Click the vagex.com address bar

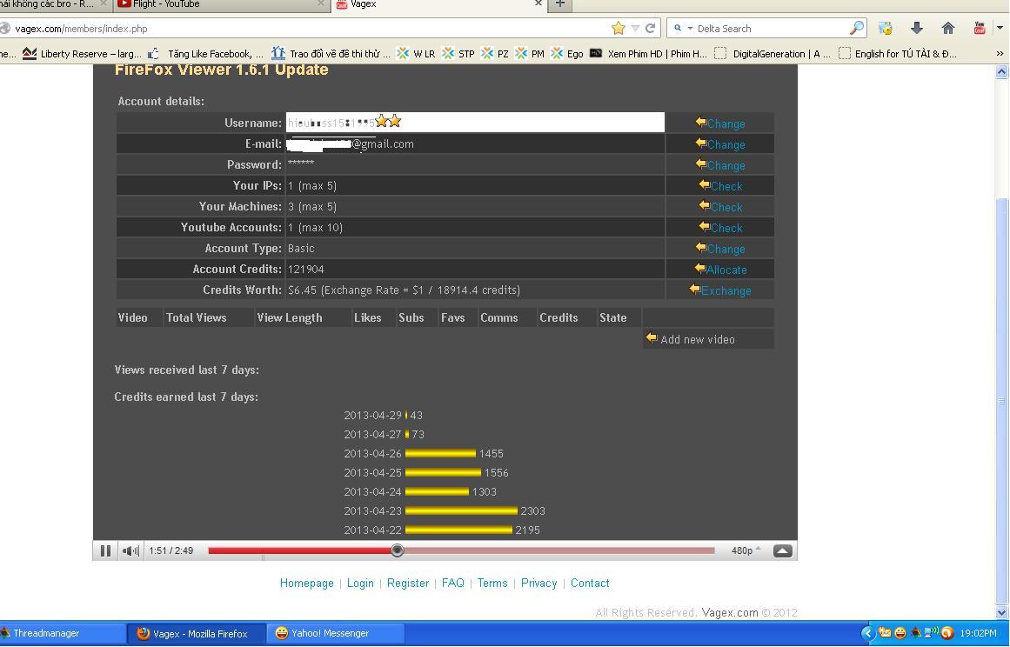(309, 29)
